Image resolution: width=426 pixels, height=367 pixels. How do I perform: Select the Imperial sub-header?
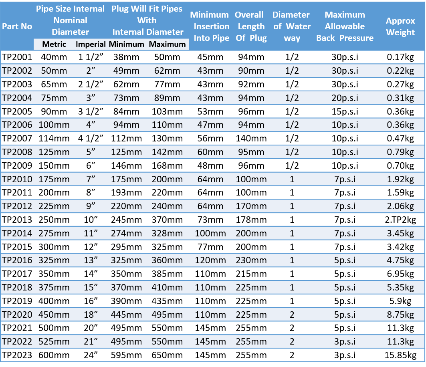[91, 44]
